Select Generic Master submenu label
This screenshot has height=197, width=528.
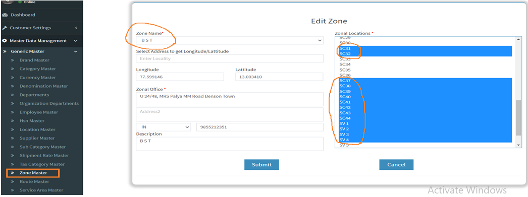click(x=27, y=51)
